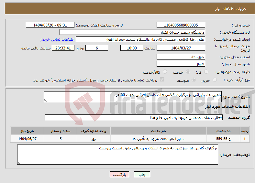The image size is (255, 183).
Task: Click the unit cell روز in the table
Action: [94, 139]
